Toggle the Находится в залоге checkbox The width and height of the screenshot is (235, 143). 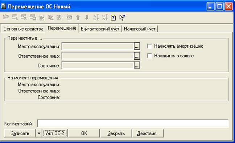pos(149,56)
